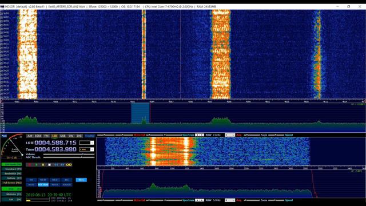Click the HDSDR icon in the title bar
This screenshot has width=366, height=206.
2,6
